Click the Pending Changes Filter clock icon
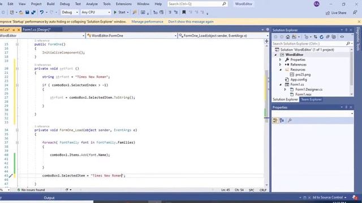The height and width of the screenshot is (203, 362). [x=307, y=37]
